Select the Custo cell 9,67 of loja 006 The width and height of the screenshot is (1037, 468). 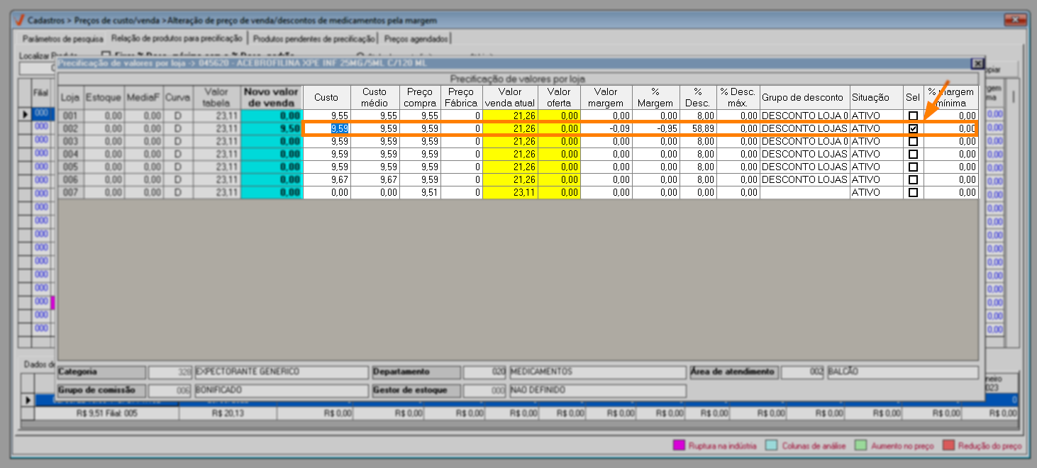[327, 179]
